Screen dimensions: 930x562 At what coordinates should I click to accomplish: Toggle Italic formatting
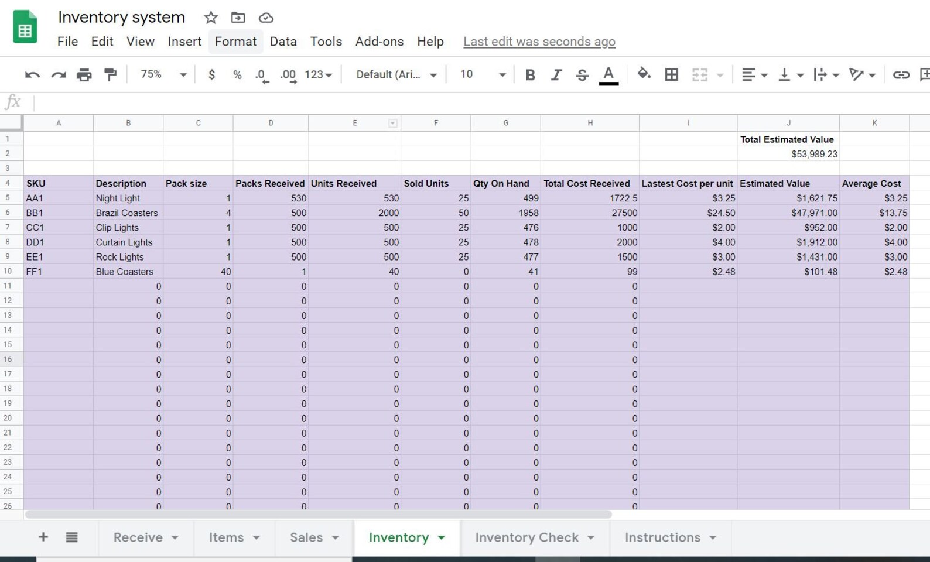click(x=556, y=74)
